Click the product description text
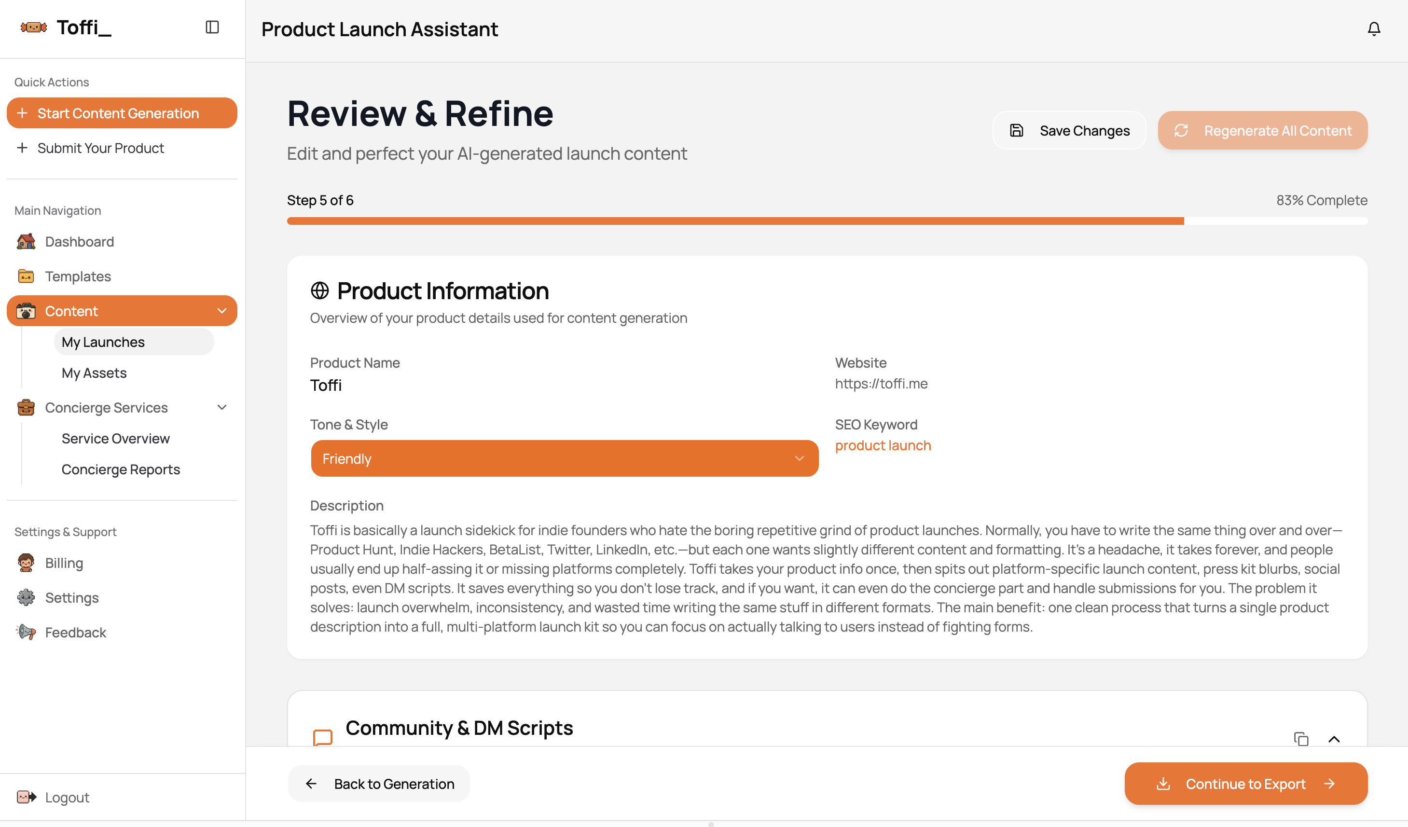The image size is (1408, 827). [x=827, y=579]
